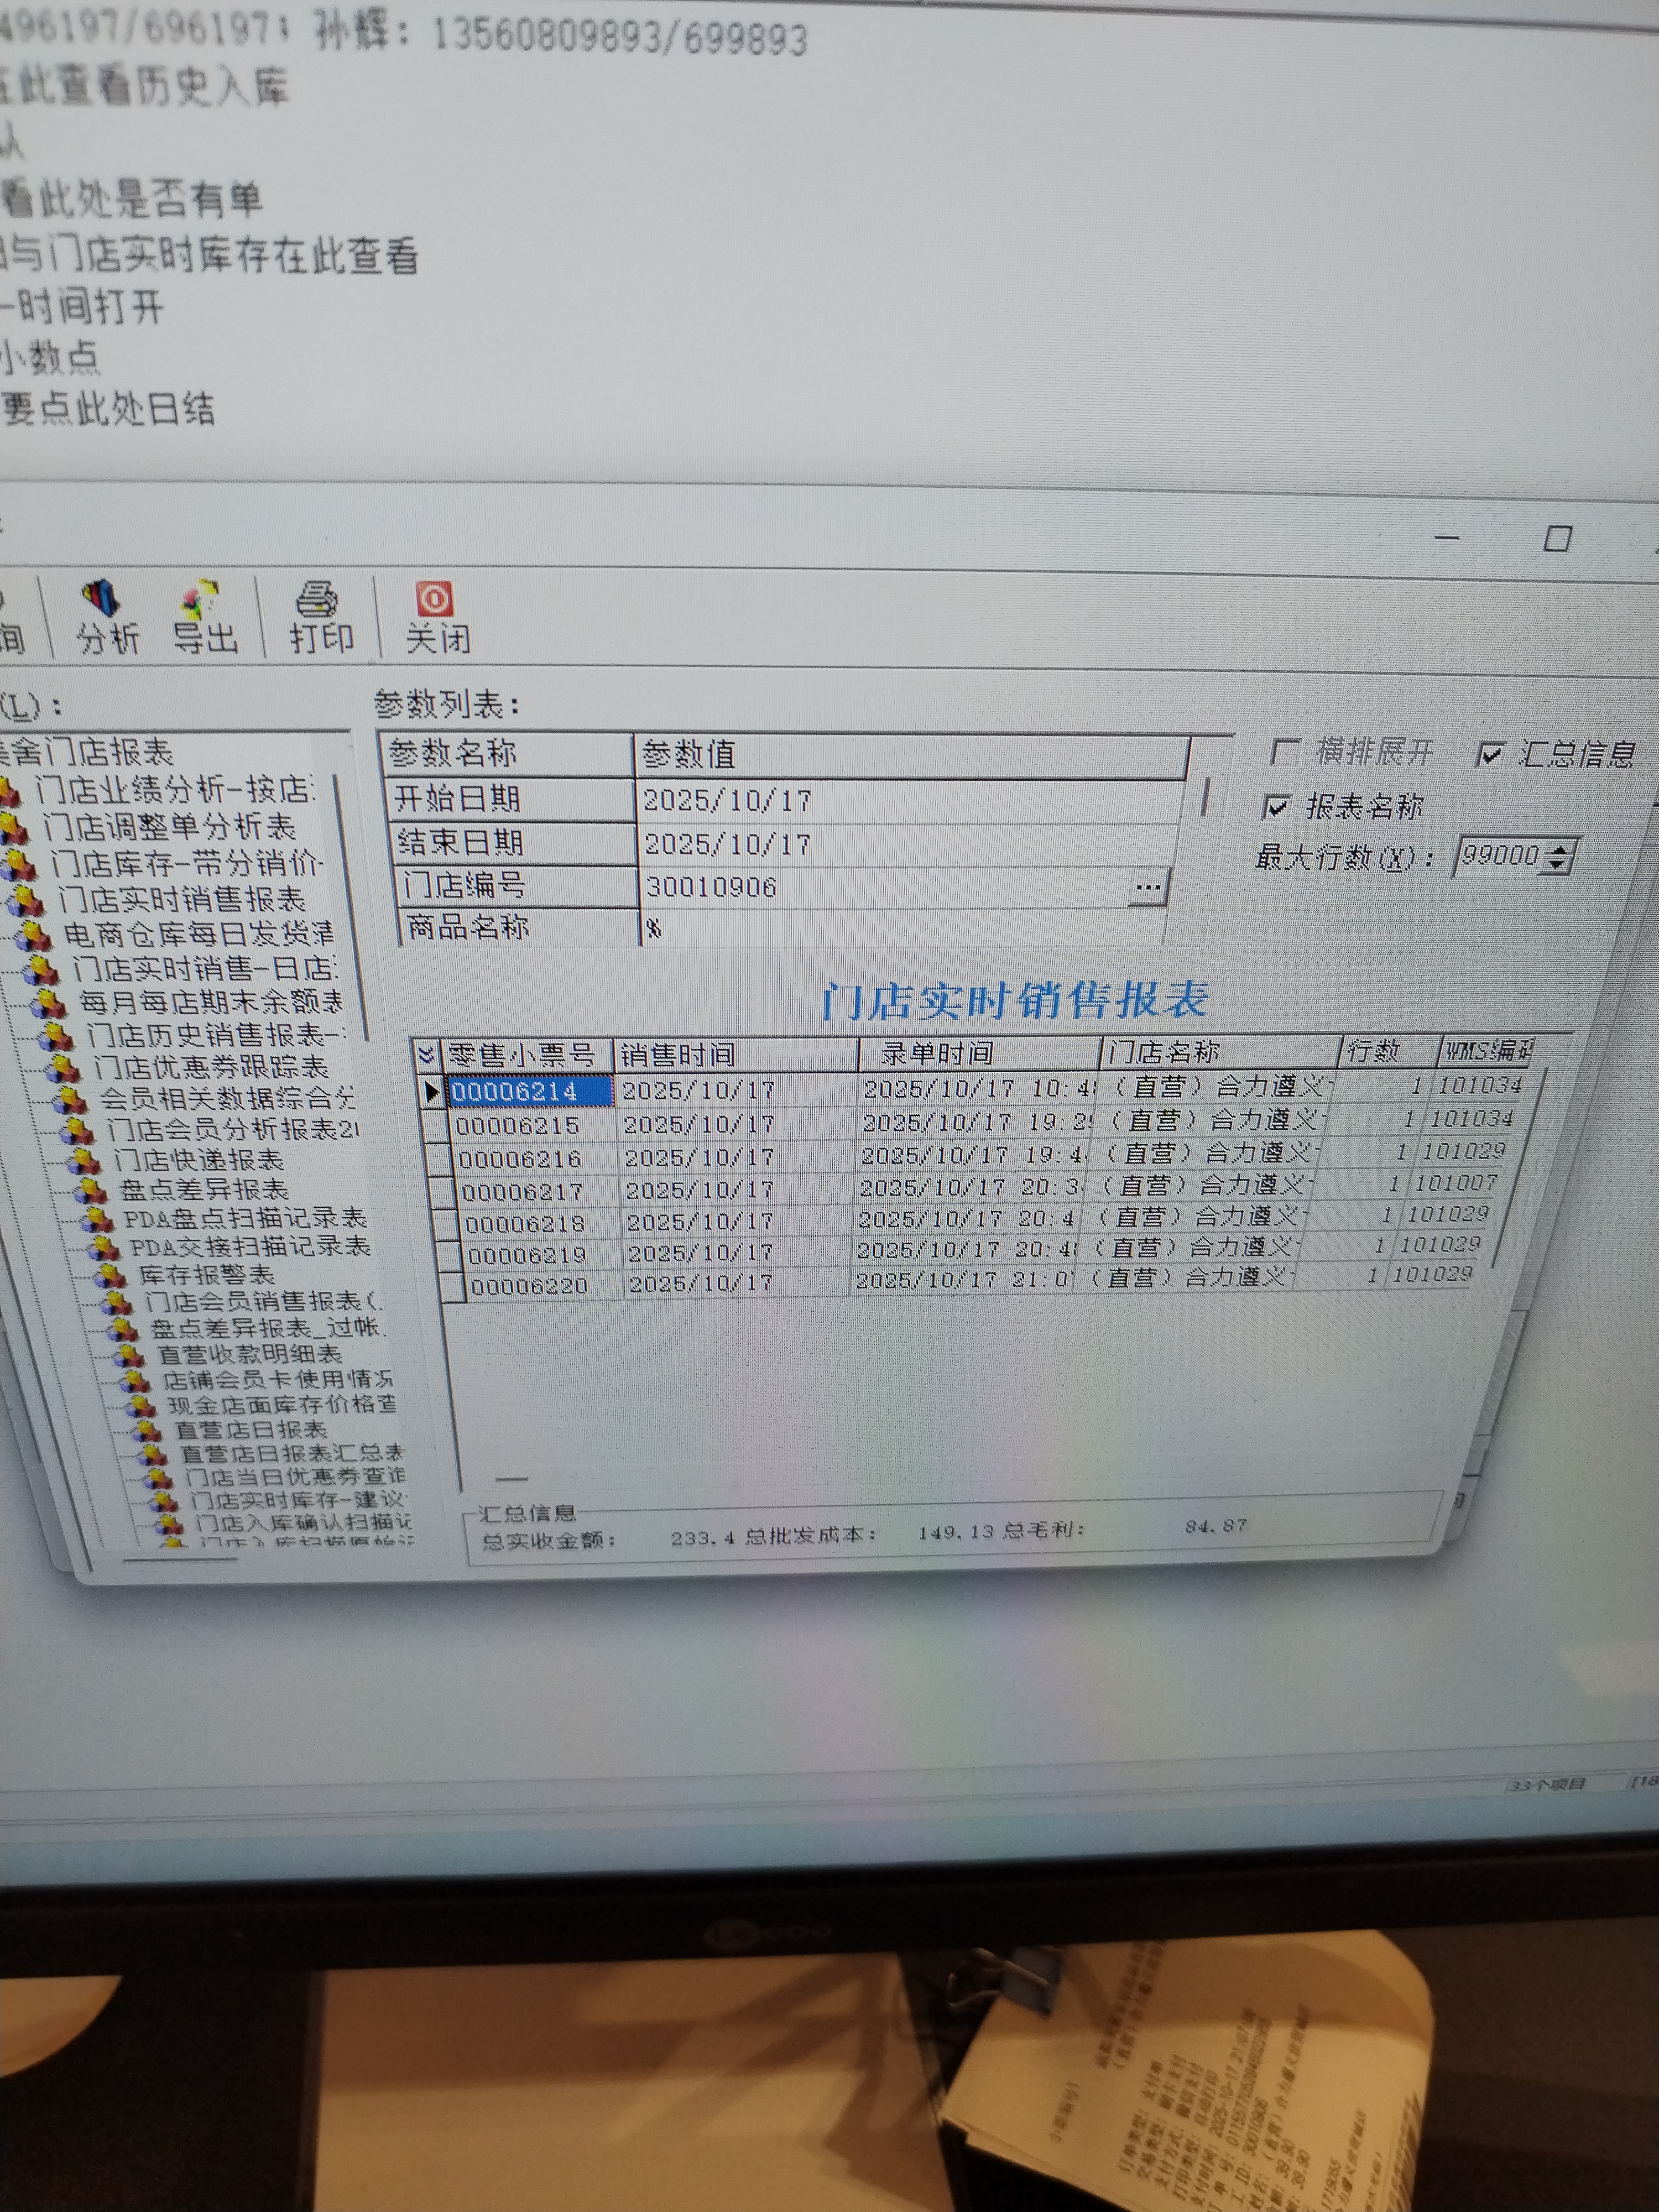Click the grid corner column selector arrow

[426, 1055]
